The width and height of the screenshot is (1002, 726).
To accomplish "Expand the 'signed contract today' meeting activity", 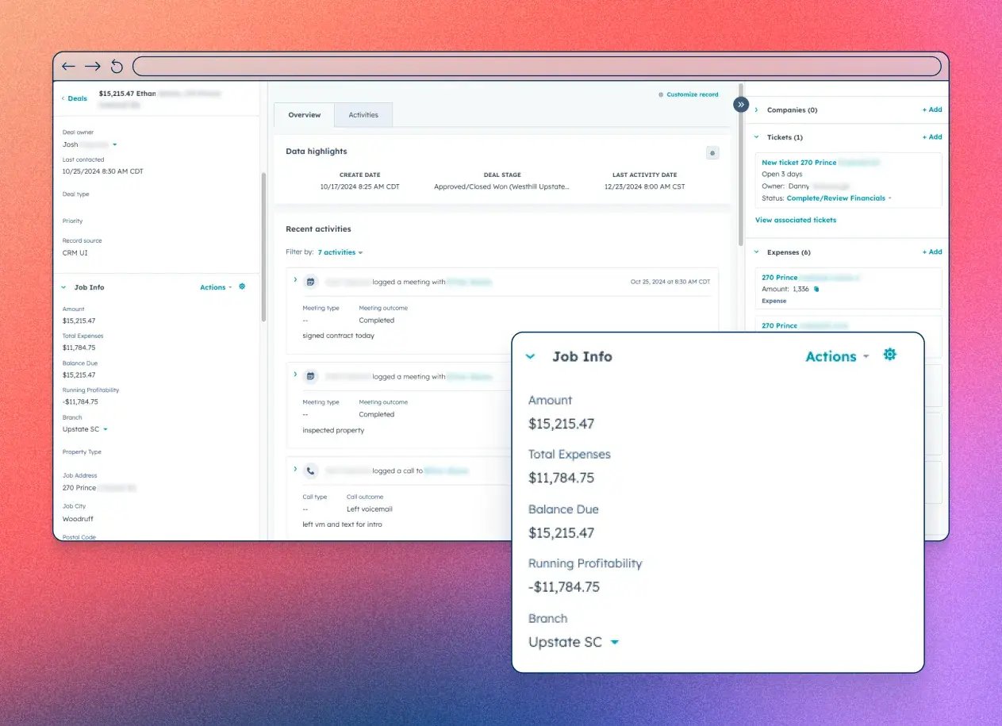I will (x=295, y=280).
